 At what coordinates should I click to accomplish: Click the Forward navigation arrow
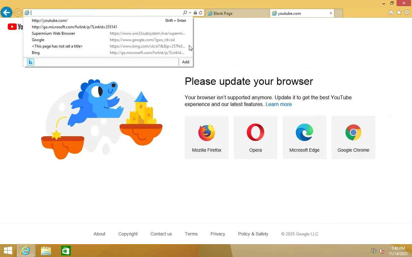point(18,13)
